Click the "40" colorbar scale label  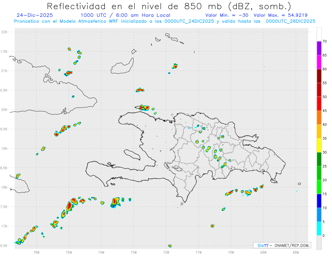325,125
